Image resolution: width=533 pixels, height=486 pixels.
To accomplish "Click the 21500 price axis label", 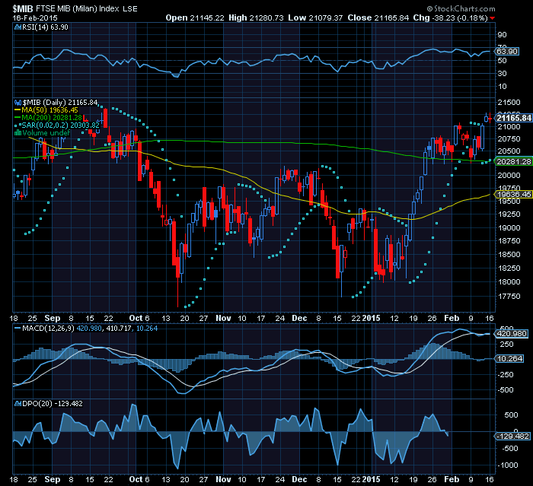I will tap(509, 102).
